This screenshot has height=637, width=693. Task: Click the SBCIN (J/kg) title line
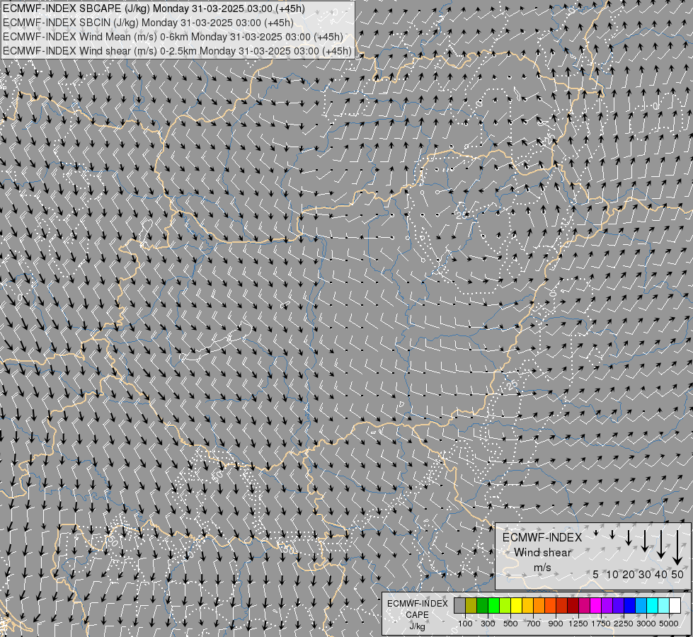pyautogui.click(x=148, y=23)
